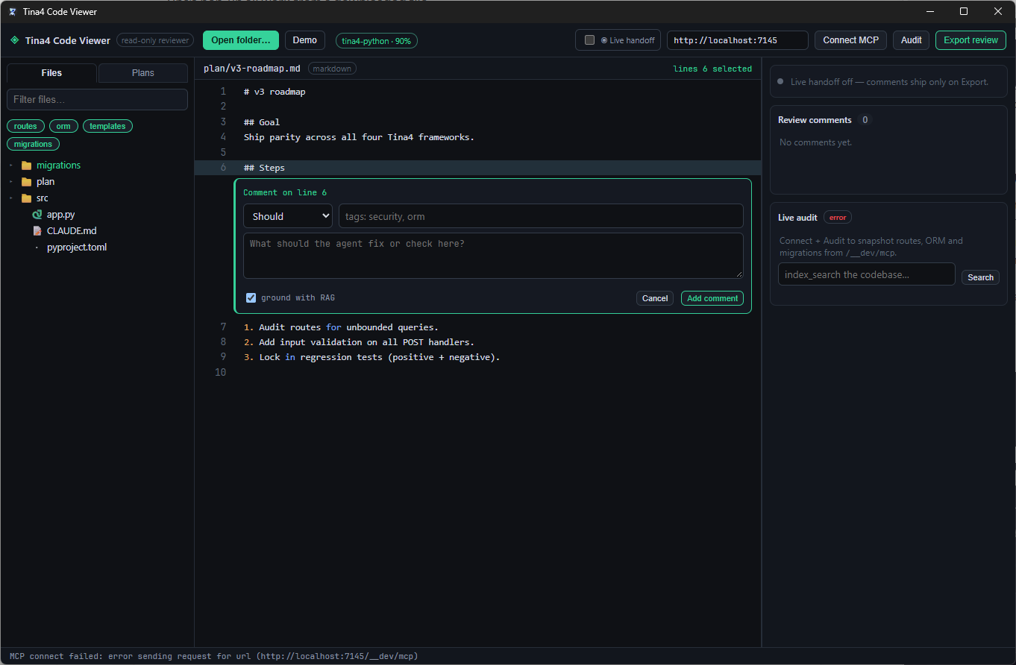
Task: Click the comment text area
Action: point(493,256)
